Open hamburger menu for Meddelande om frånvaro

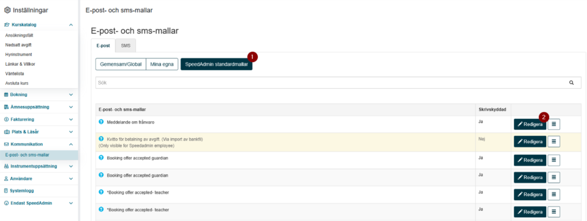553,125
